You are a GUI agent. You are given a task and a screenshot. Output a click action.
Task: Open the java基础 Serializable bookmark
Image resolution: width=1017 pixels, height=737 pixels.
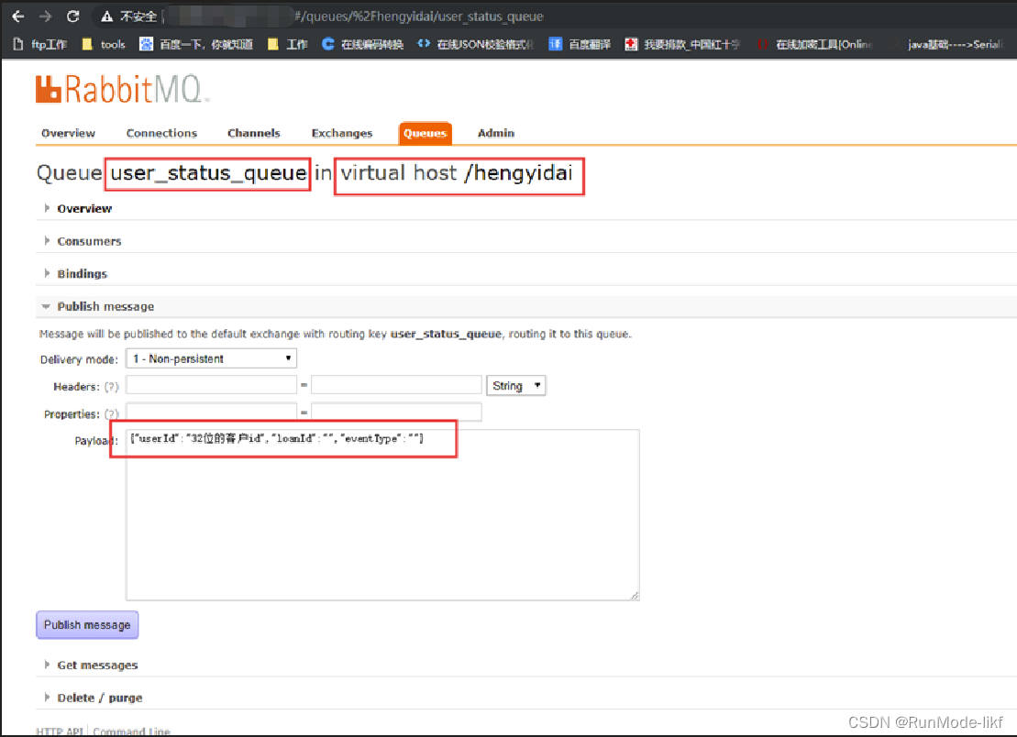[955, 44]
